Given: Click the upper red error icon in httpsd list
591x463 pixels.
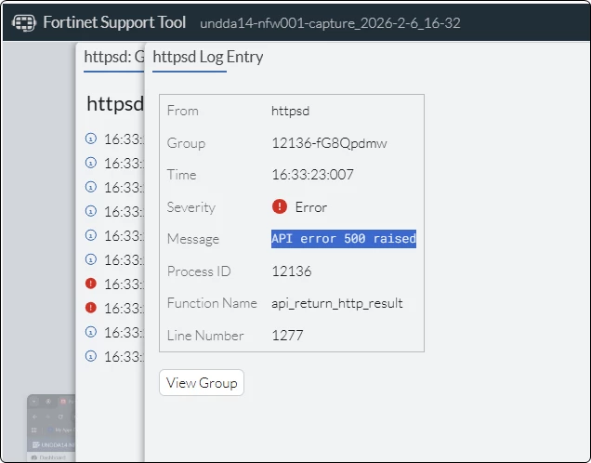Looking at the screenshot, I should coord(91,284).
